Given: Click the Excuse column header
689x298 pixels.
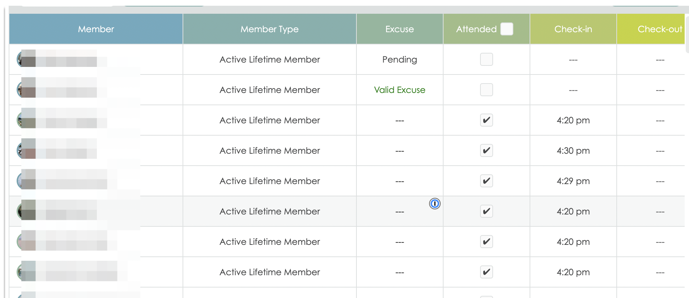Looking at the screenshot, I should pos(399,29).
